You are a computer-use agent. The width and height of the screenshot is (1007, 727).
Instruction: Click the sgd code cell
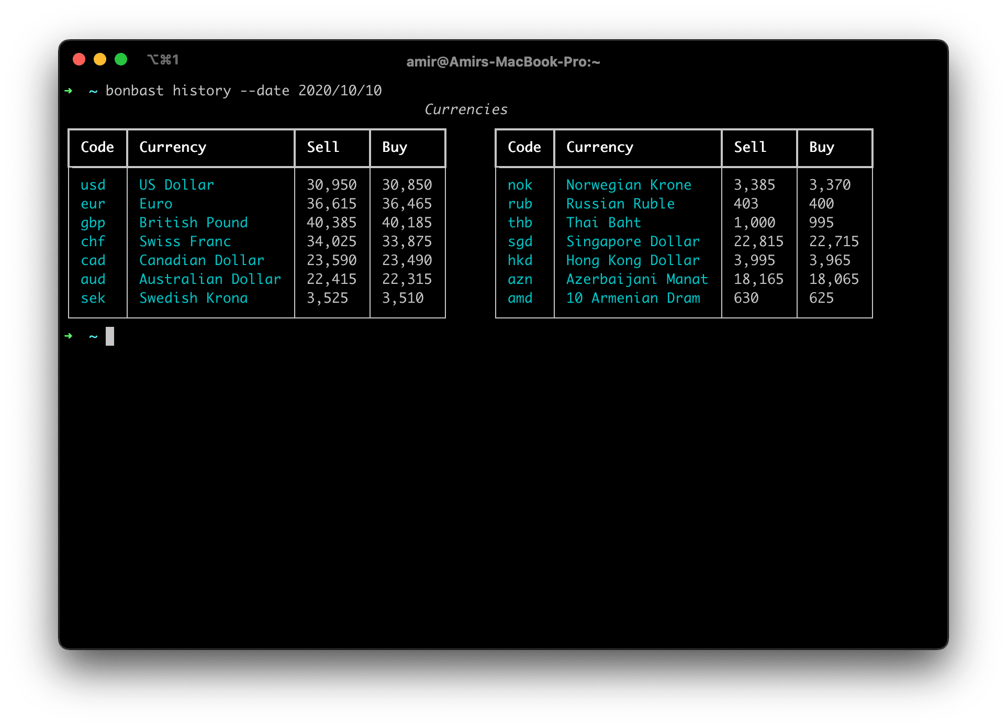pos(520,241)
